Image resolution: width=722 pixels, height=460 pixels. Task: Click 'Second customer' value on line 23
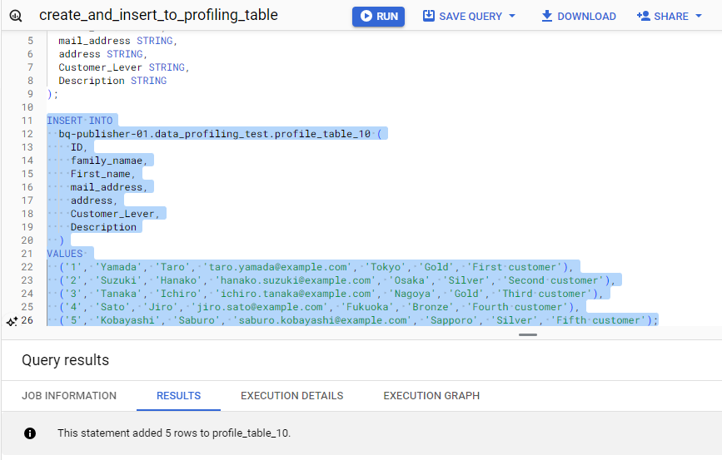pyautogui.click(x=554, y=280)
